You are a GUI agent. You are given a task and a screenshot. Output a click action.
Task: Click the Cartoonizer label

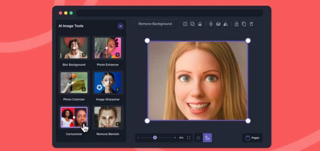click(74, 134)
